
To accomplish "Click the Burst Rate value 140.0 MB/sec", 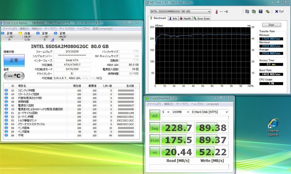I will click(271, 74).
